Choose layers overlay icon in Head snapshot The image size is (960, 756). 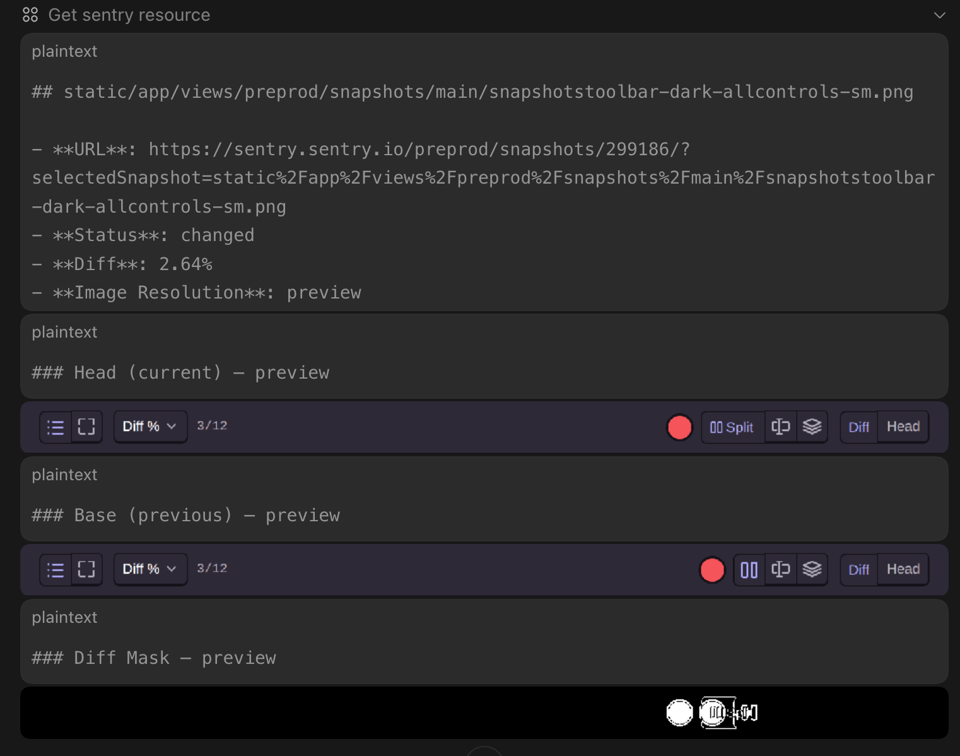pos(812,427)
